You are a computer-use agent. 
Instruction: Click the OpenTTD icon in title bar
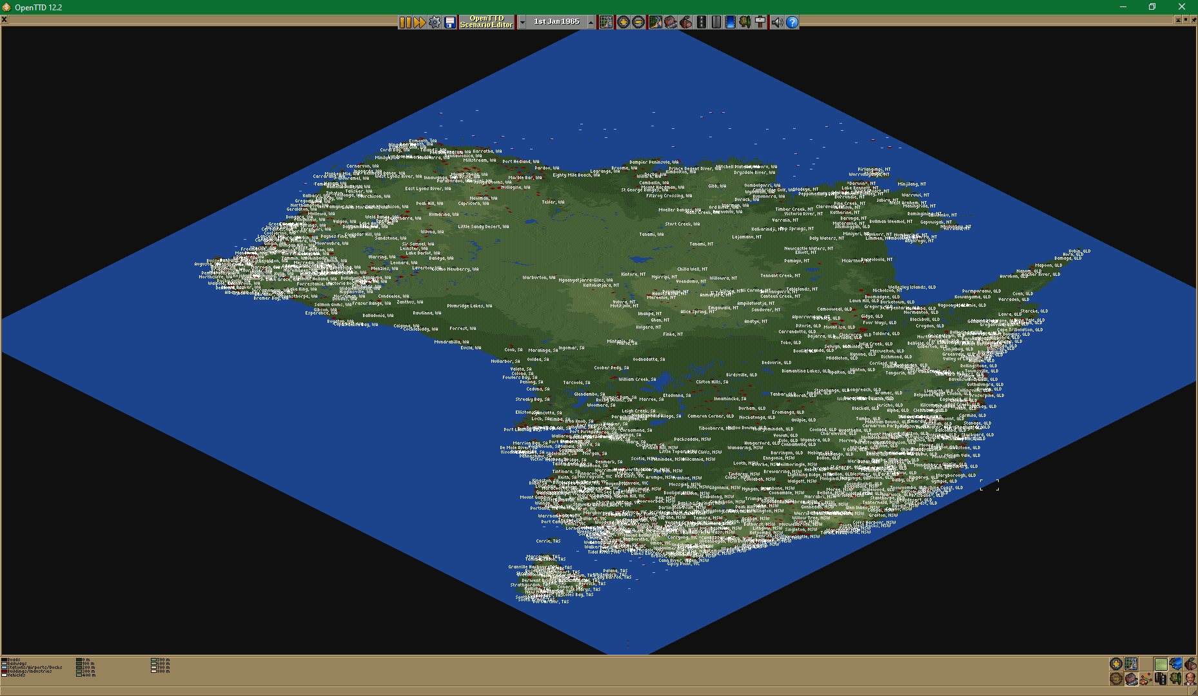tap(6, 7)
